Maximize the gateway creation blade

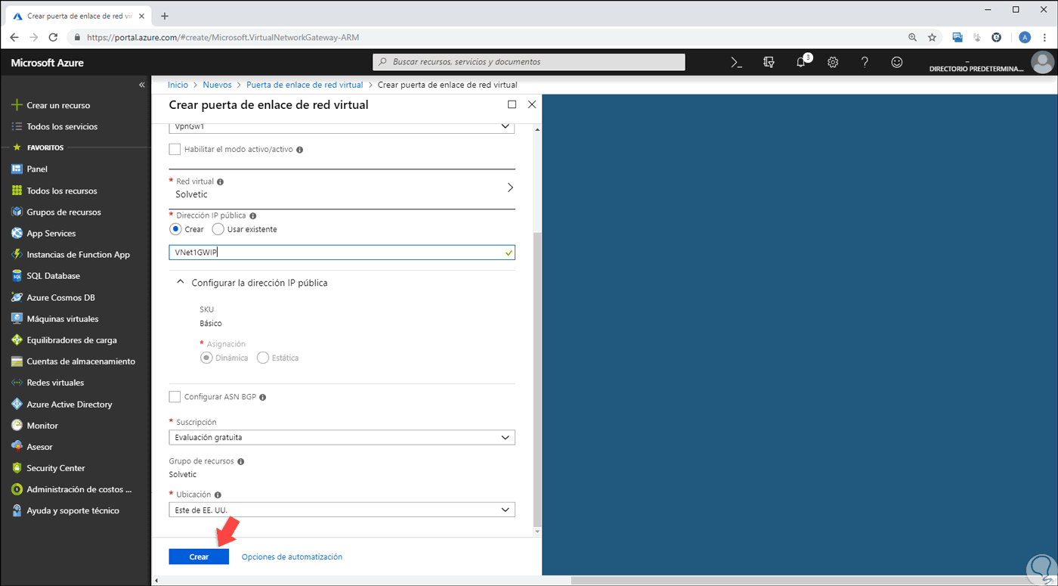pos(512,104)
